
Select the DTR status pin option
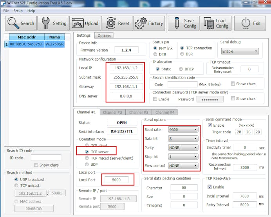[x=155, y=54]
